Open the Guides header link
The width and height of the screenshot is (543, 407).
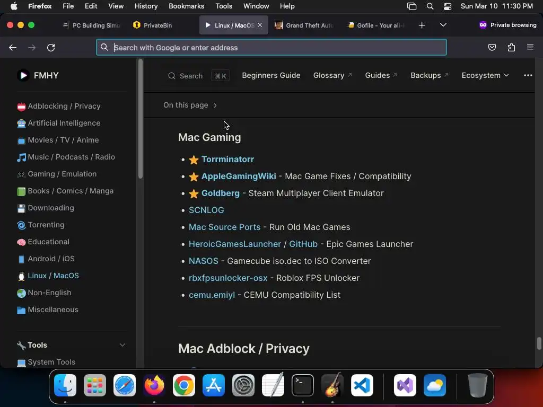[x=381, y=75]
